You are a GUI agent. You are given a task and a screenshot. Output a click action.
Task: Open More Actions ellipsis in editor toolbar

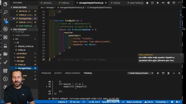click(179, 3)
